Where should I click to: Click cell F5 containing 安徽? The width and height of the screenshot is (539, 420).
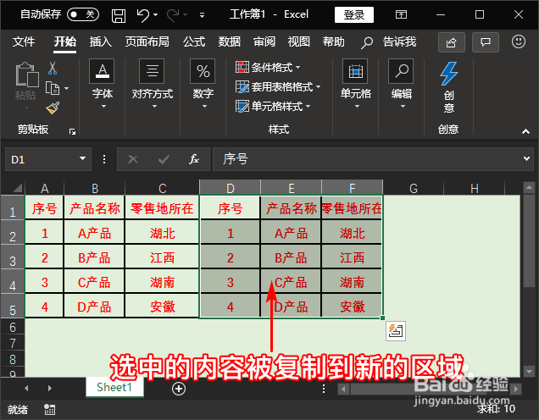coord(352,307)
